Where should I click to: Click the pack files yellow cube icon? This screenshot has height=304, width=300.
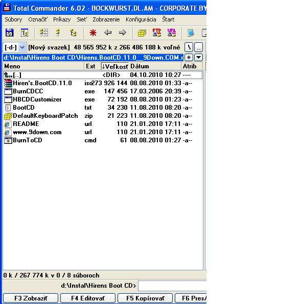[142, 33]
